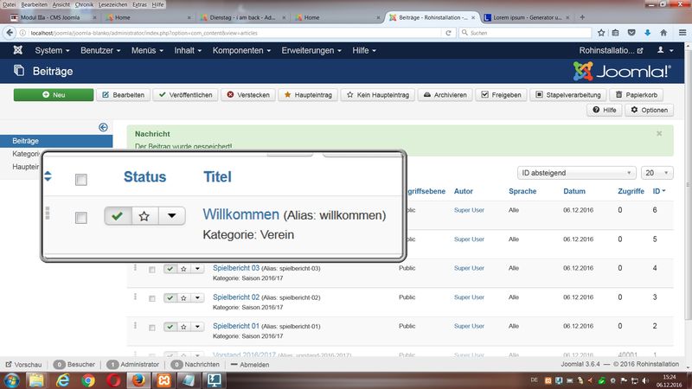Viewport: 692px width, 389px height.
Task: Open the Firefox Lesezeichen menu
Action: (112, 4)
